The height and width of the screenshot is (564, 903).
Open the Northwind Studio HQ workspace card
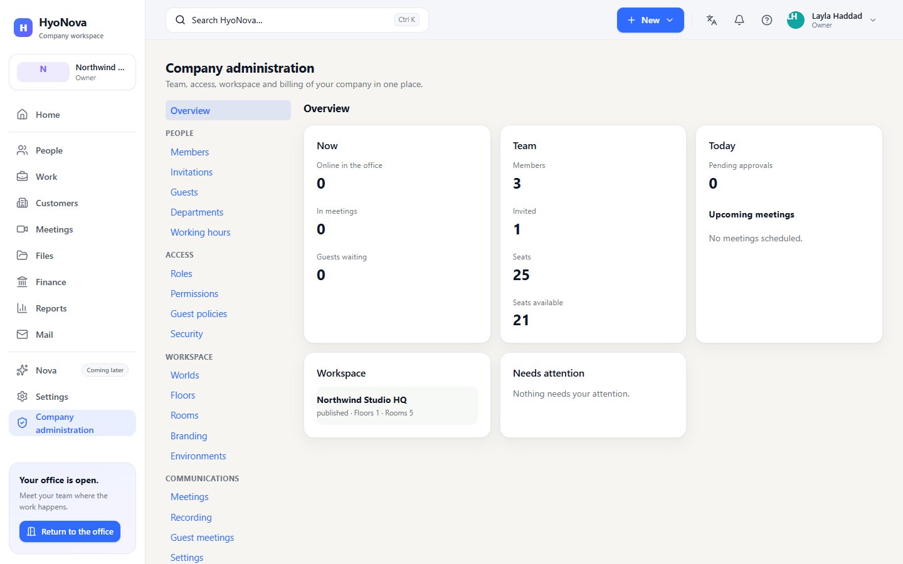point(397,405)
